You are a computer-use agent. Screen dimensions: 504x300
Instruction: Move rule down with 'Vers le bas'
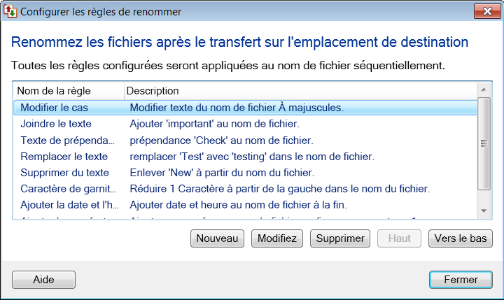pyautogui.click(x=460, y=238)
